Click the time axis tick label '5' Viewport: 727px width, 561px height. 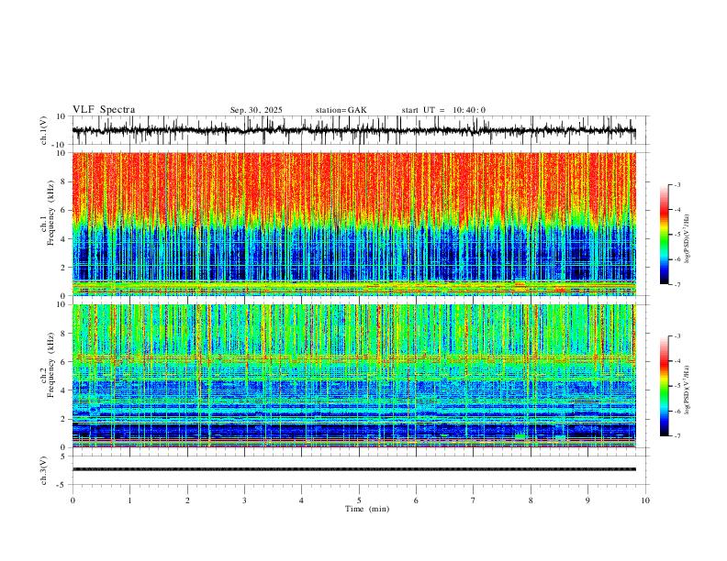pos(359,500)
